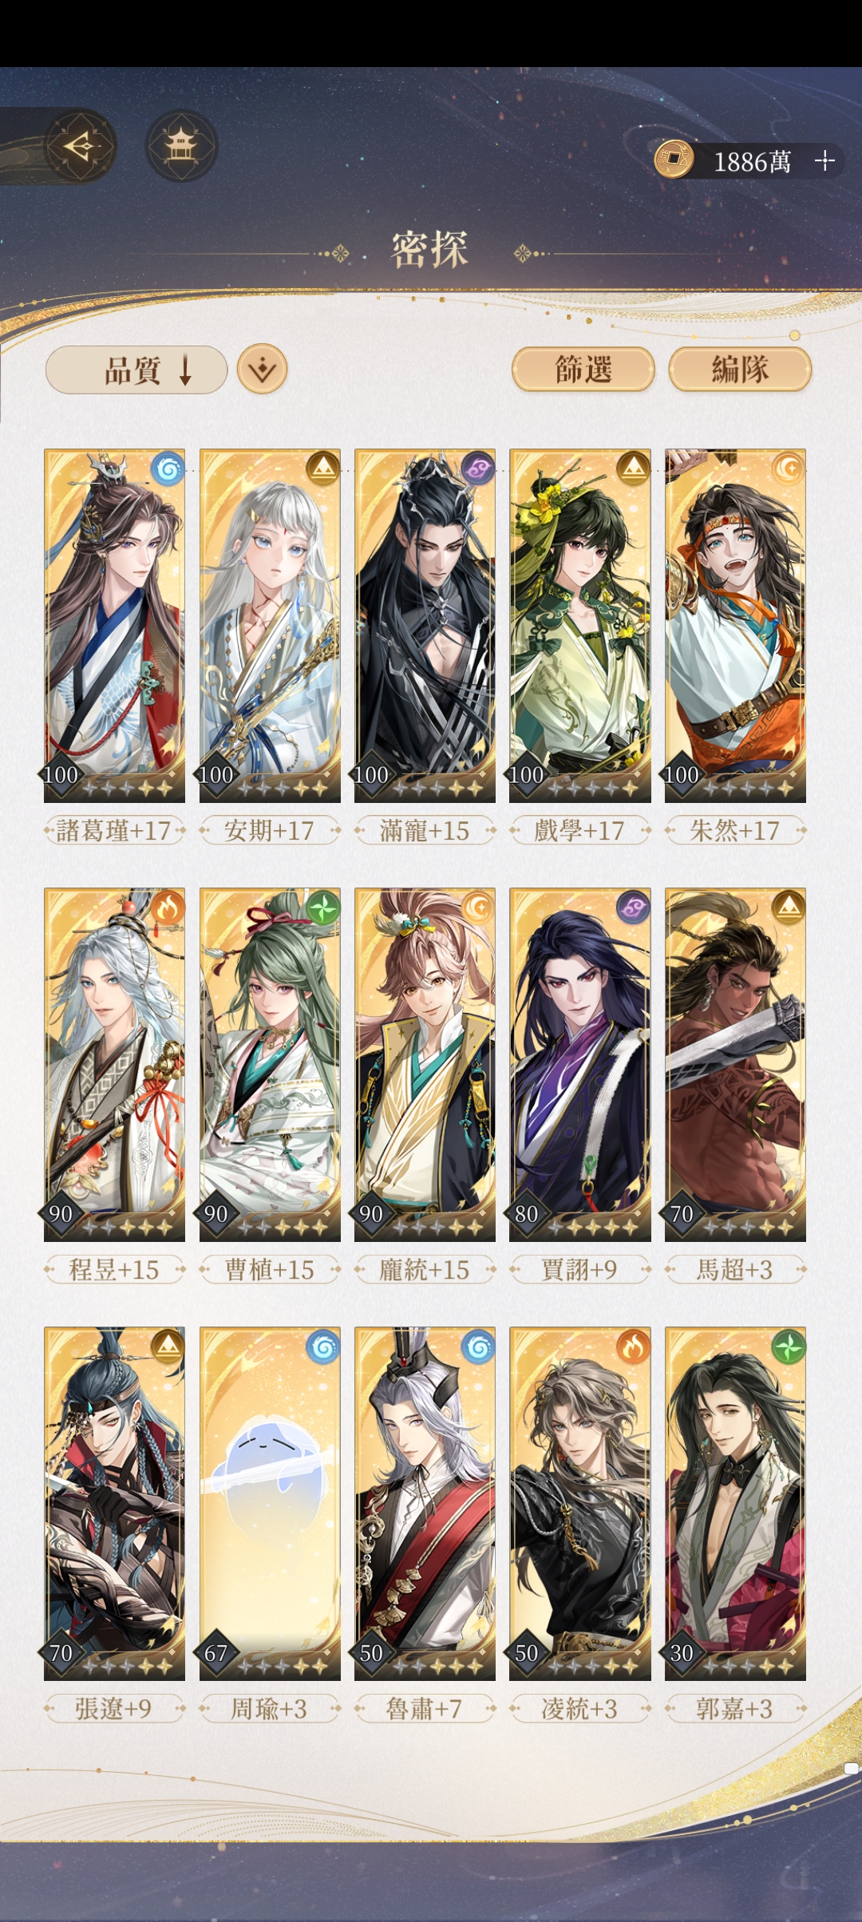
Task: Open the 周瑜 blob placeholder card
Action: [270, 1504]
